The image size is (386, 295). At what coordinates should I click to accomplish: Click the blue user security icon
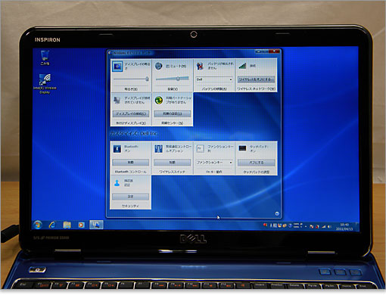pos(117,183)
